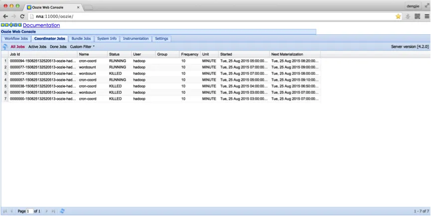Sort by the Name column header
This screenshot has height=217, width=431.
(x=92, y=54)
